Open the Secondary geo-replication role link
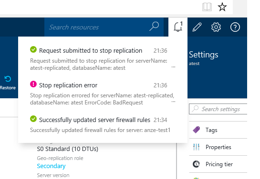This screenshot has height=179, width=260. coord(51,166)
